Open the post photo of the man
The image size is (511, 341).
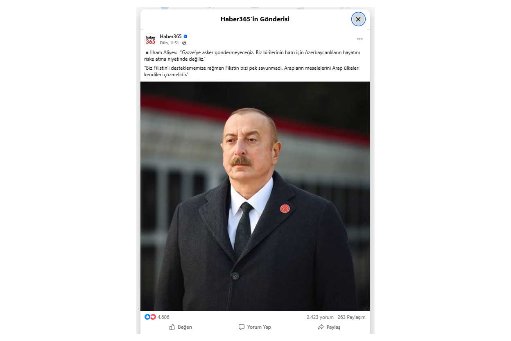click(x=255, y=196)
